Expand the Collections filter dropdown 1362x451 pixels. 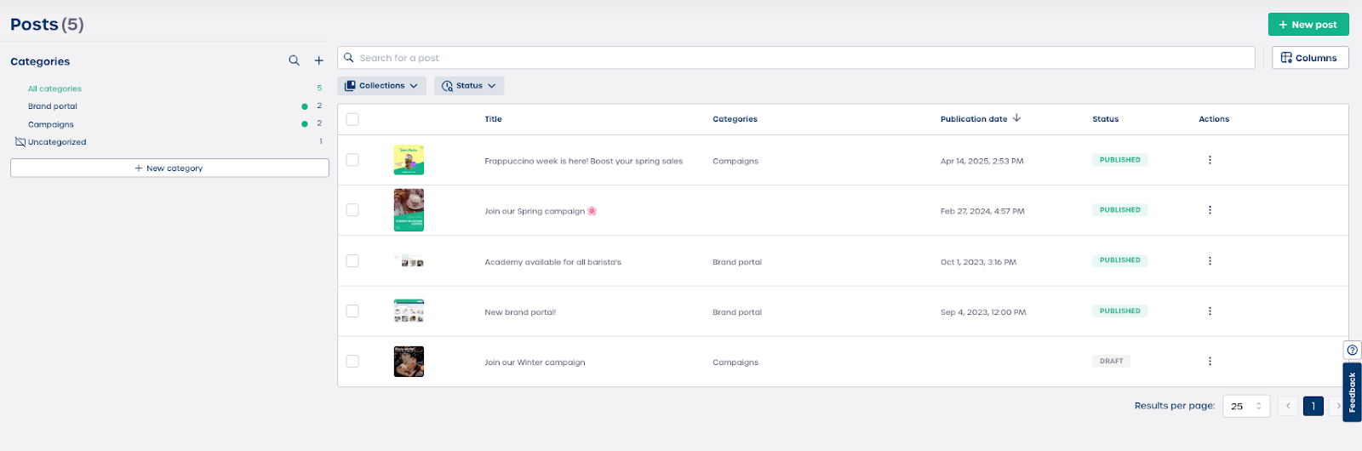tap(381, 86)
